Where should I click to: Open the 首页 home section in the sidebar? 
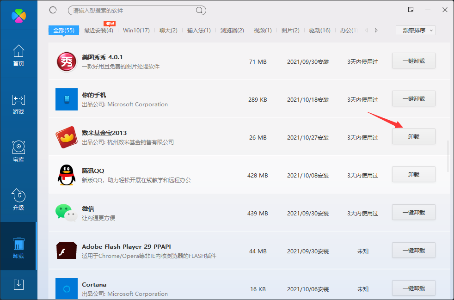(x=18, y=56)
